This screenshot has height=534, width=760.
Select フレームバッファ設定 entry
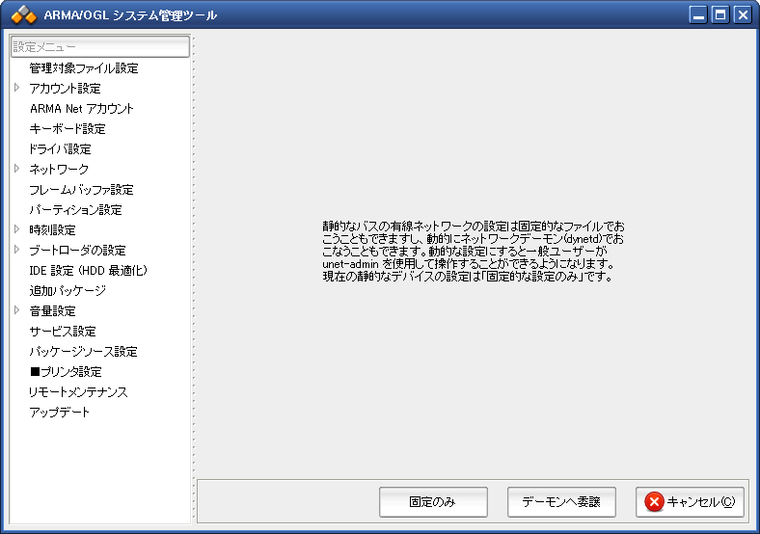pos(81,190)
